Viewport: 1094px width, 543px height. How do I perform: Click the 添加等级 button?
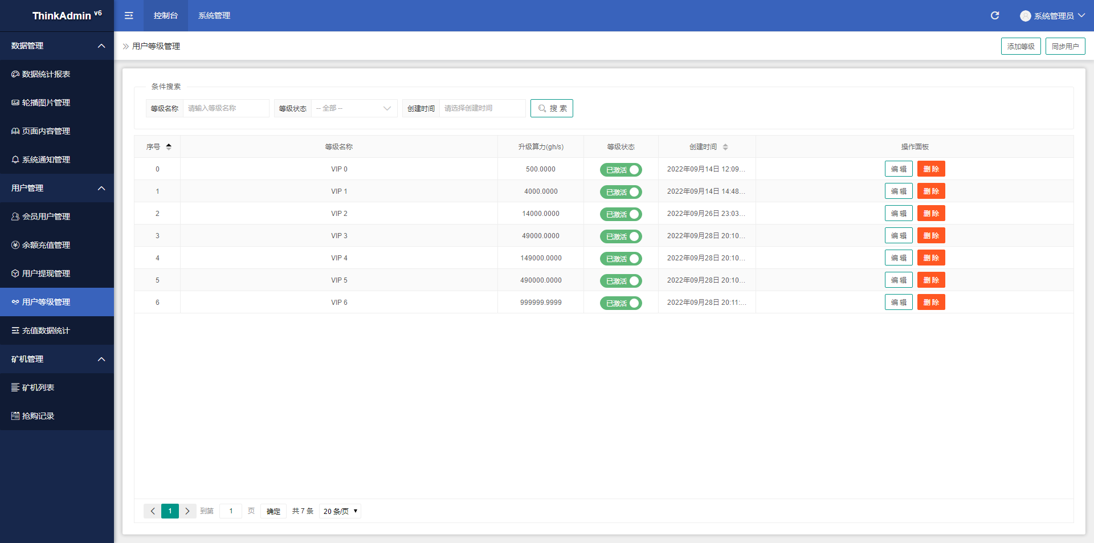click(x=1020, y=46)
